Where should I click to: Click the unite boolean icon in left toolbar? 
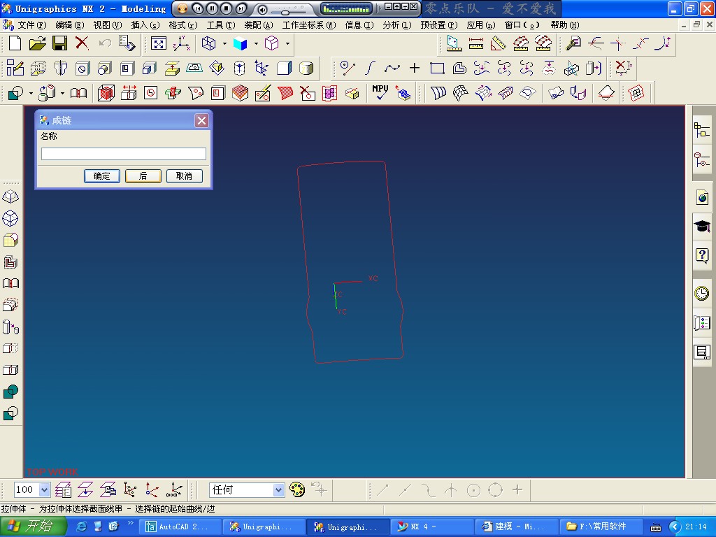[x=10, y=392]
